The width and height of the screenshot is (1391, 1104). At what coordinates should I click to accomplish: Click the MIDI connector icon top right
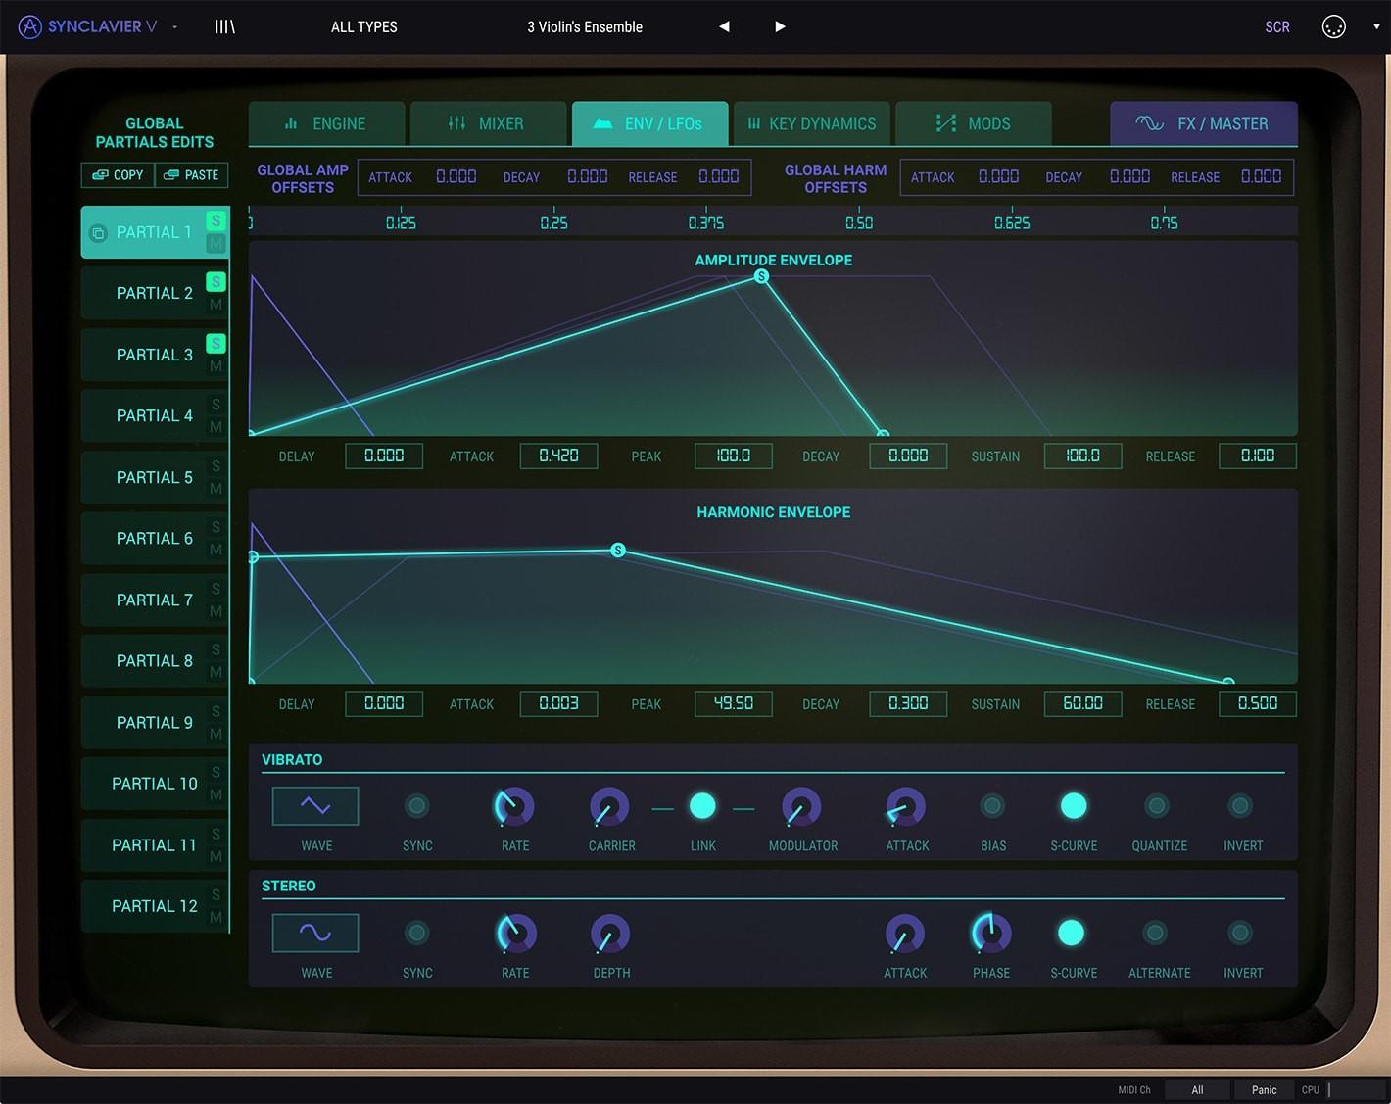1333,26
